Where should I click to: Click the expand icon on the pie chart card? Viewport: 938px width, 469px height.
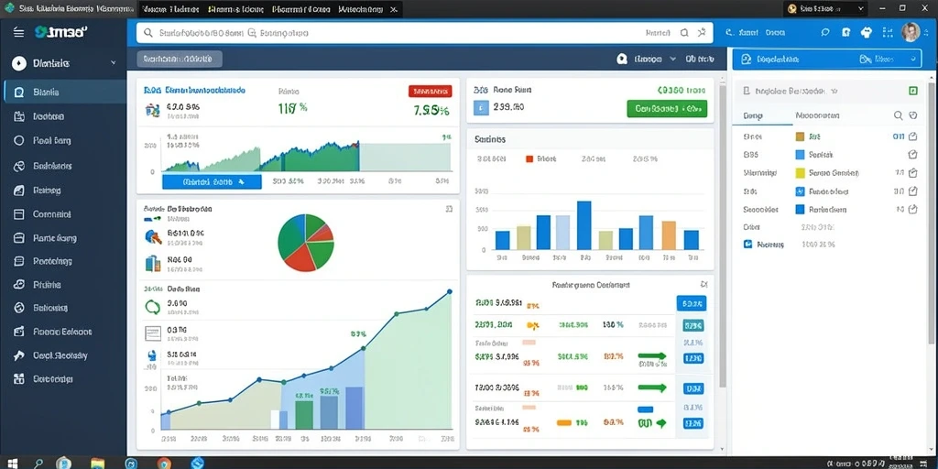point(449,209)
